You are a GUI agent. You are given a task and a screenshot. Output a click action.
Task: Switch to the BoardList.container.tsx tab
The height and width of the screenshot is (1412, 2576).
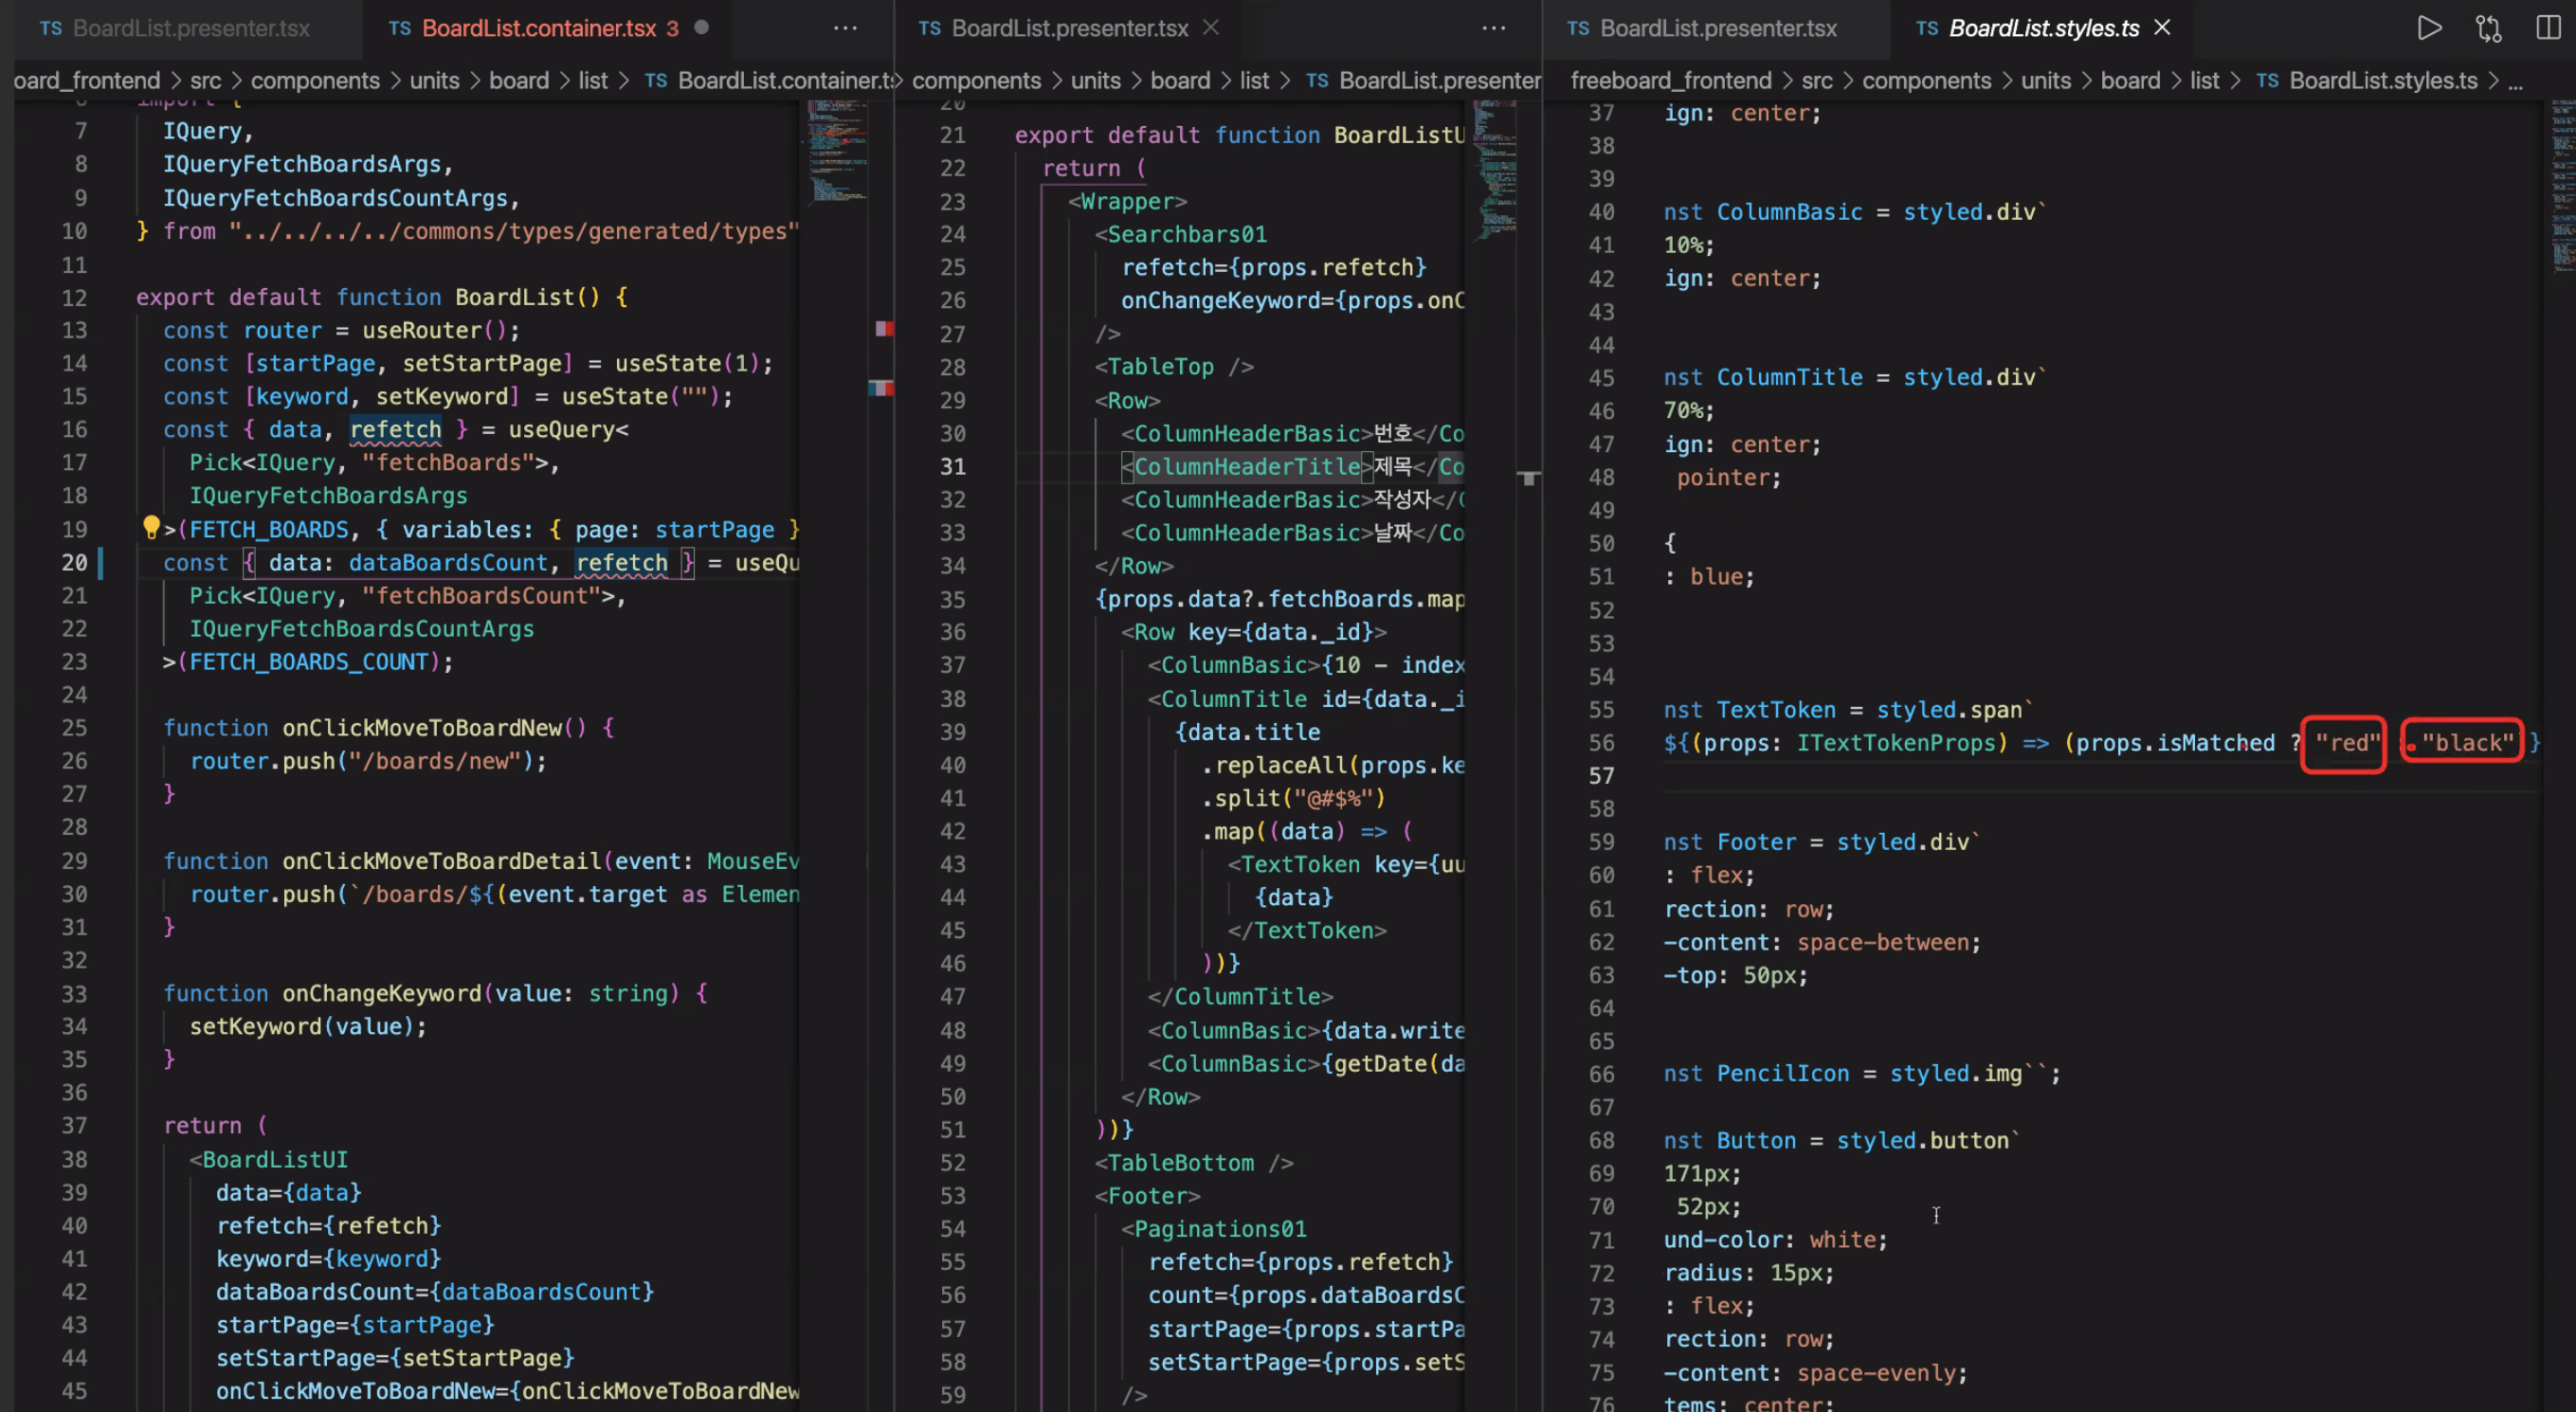[x=538, y=28]
